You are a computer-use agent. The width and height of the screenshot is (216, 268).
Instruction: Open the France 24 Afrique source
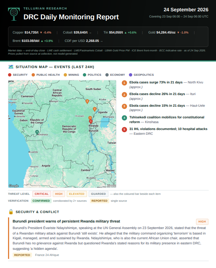coord(47,255)
